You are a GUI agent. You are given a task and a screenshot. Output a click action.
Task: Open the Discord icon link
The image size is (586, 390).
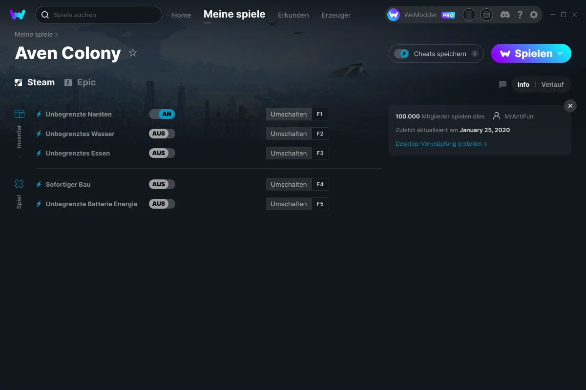tap(505, 15)
